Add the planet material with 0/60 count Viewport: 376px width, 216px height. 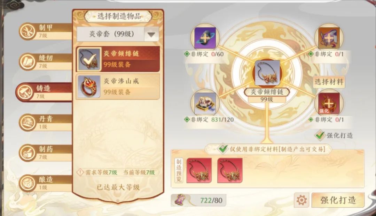[205, 38]
